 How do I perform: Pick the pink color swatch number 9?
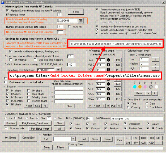click(x=145, y=87)
